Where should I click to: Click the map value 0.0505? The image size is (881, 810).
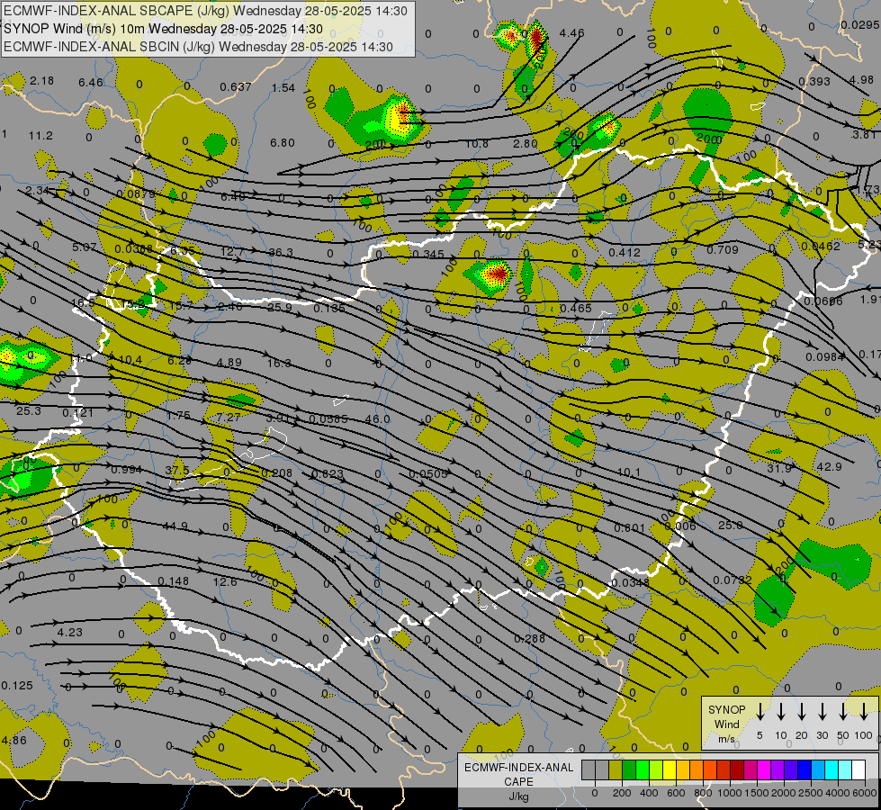(428, 474)
